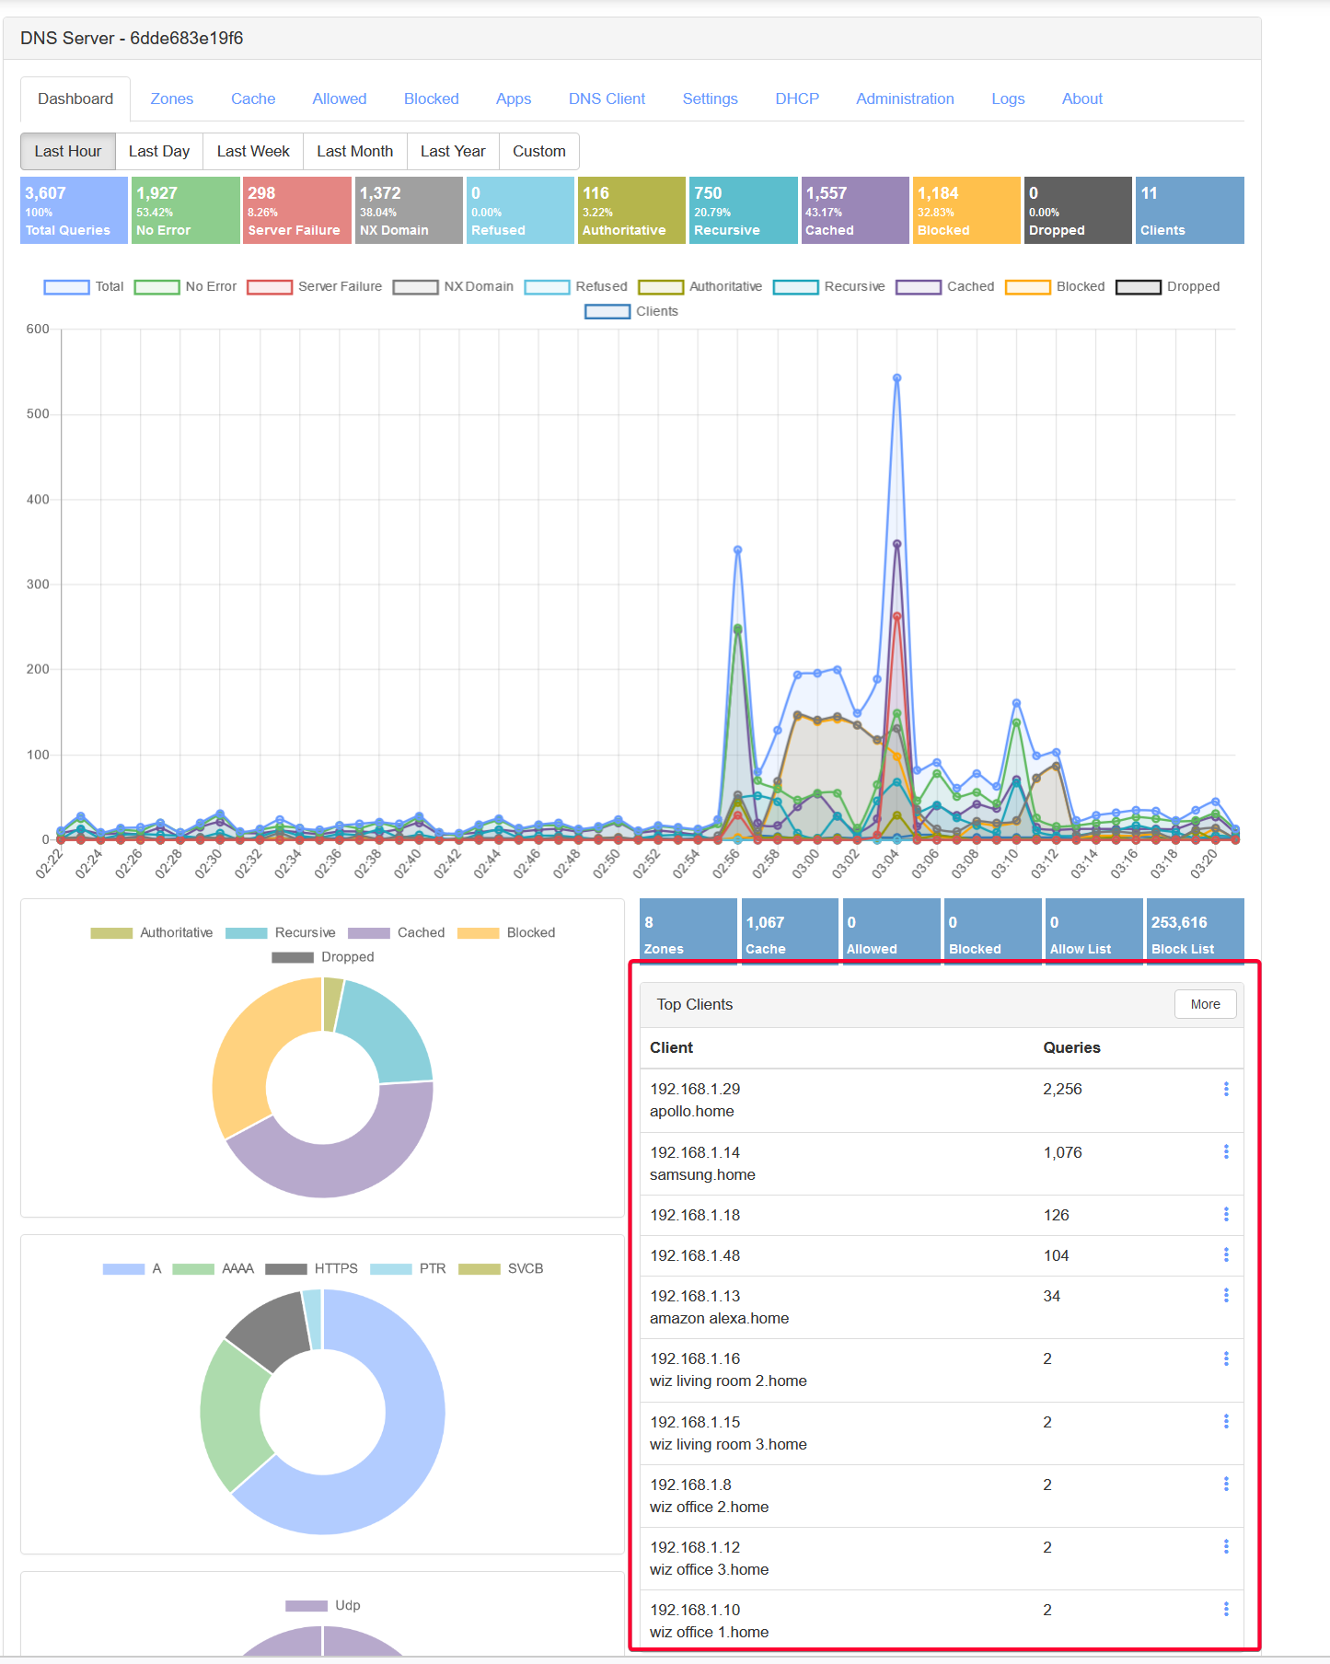Open options menu for wiz office 3.home

coord(1226,1546)
